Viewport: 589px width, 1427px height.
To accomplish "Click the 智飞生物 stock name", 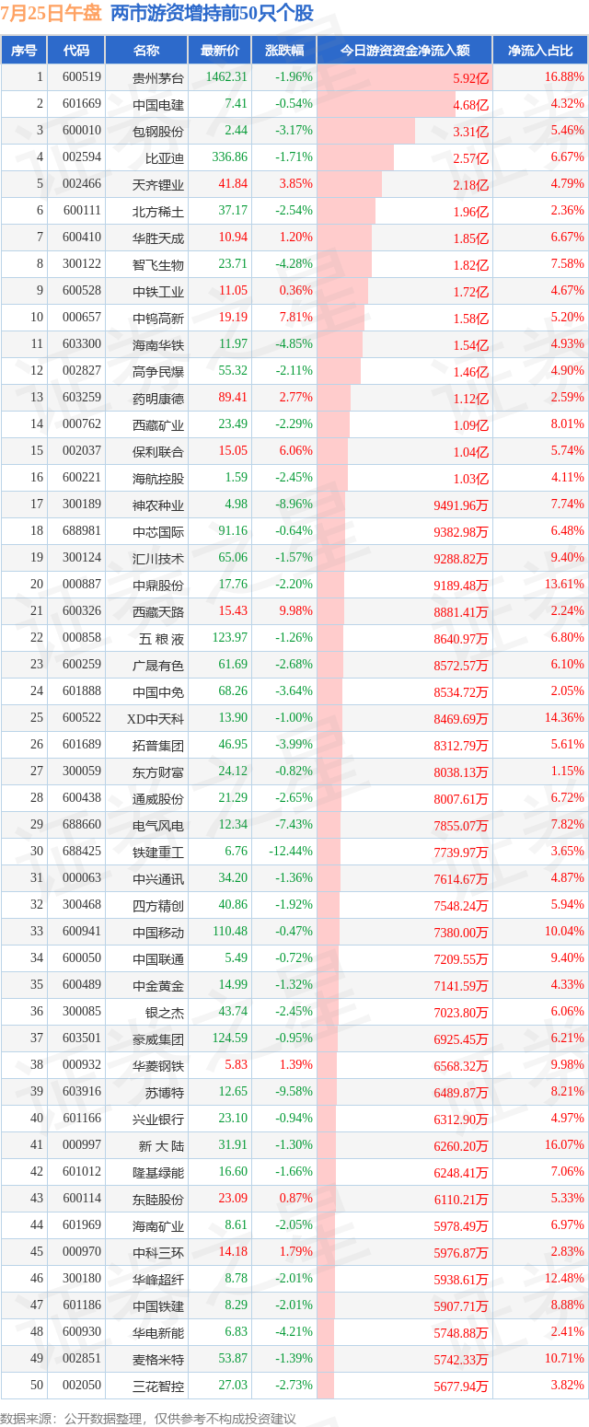I will click(x=158, y=264).
